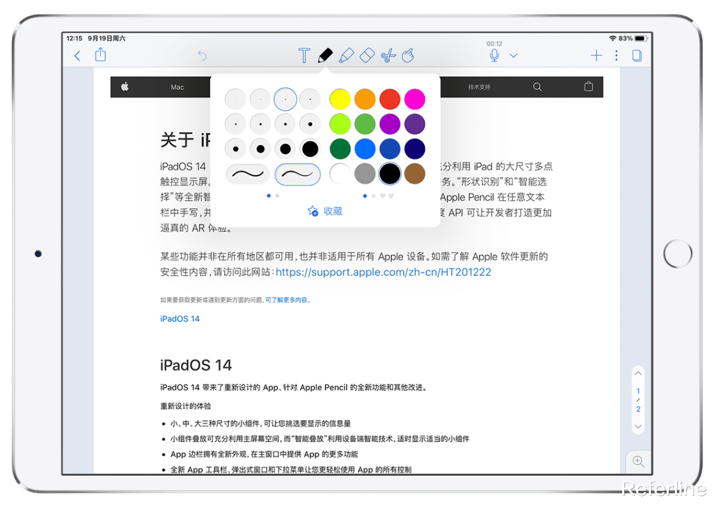Tap the magnifier button at the bottom right
Screen dimensions: 716x509
click(638, 462)
